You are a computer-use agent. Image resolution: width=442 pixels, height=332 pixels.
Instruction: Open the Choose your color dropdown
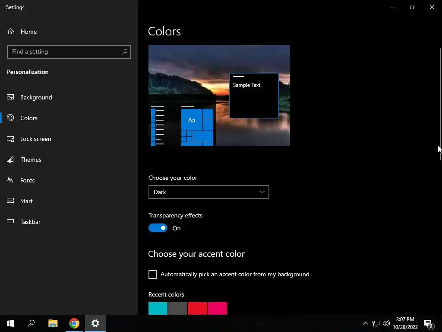[209, 192]
